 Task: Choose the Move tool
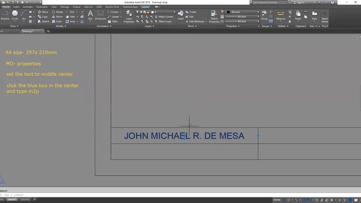[x=43, y=12]
